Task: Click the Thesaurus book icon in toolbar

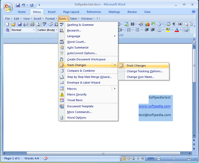Action: pos(51,24)
